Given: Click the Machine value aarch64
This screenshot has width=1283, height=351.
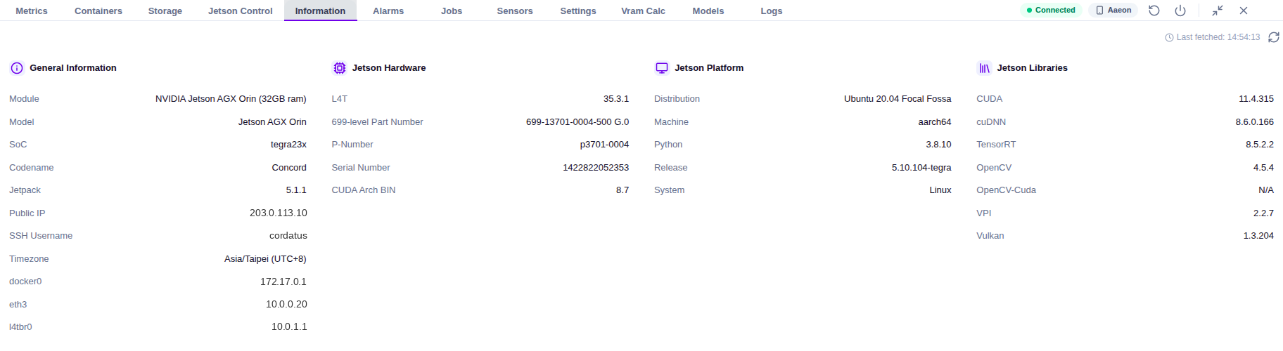Looking at the screenshot, I should pos(935,122).
